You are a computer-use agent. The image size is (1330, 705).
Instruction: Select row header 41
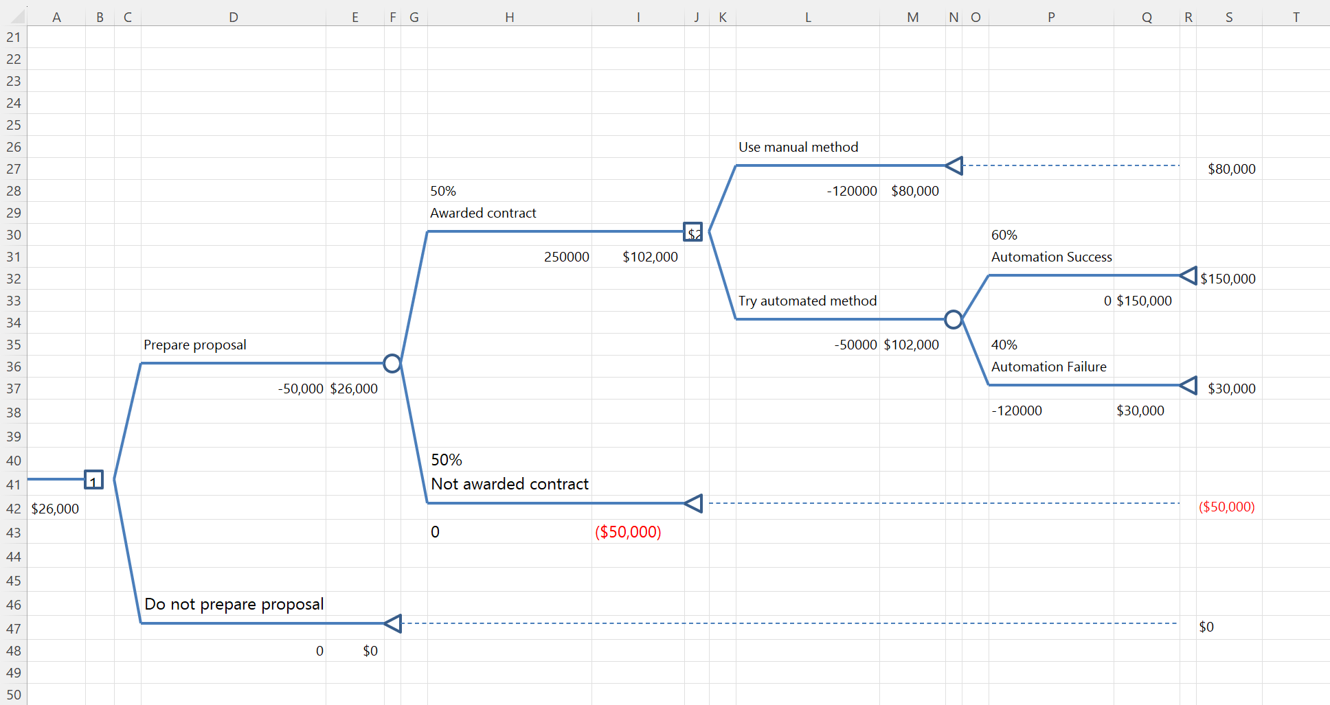pos(14,484)
